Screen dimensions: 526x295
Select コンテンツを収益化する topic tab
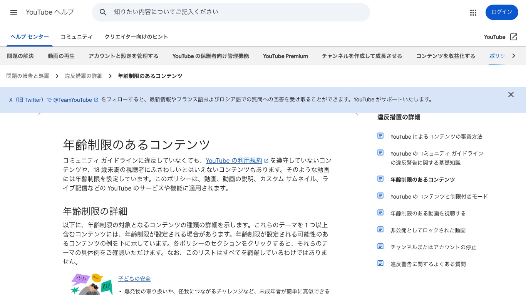pyautogui.click(x=446, y=56)
